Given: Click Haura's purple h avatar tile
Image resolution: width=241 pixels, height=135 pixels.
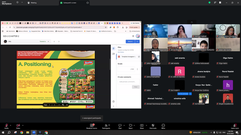Looking at the screenshot, I should click(x=228, y=85).
